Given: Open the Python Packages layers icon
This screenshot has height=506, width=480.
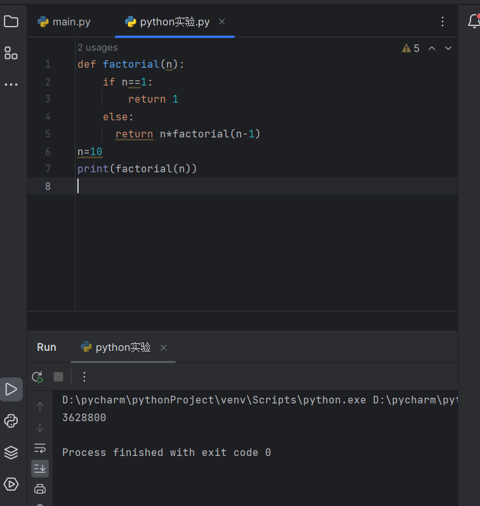Looking at the screenshot, I should point(11,452).
